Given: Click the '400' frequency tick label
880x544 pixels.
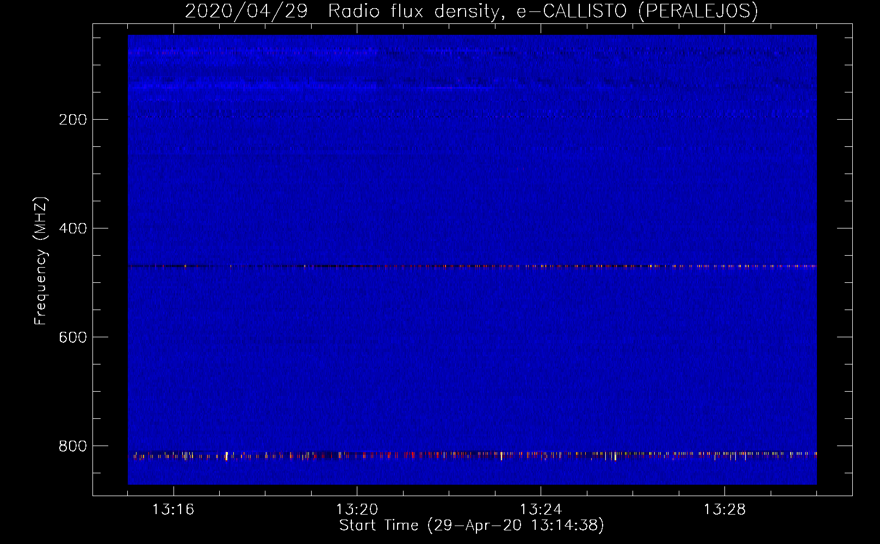Looking at the screenshot, I should click(73, 228).
